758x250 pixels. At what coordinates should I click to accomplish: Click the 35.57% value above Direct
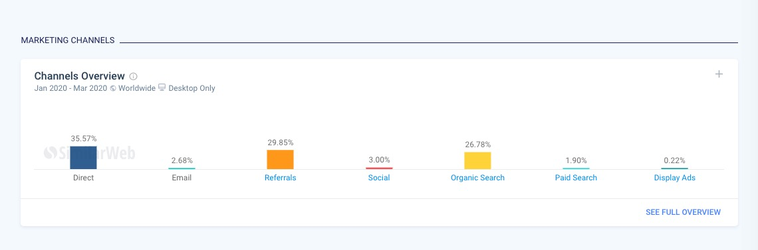83,139
